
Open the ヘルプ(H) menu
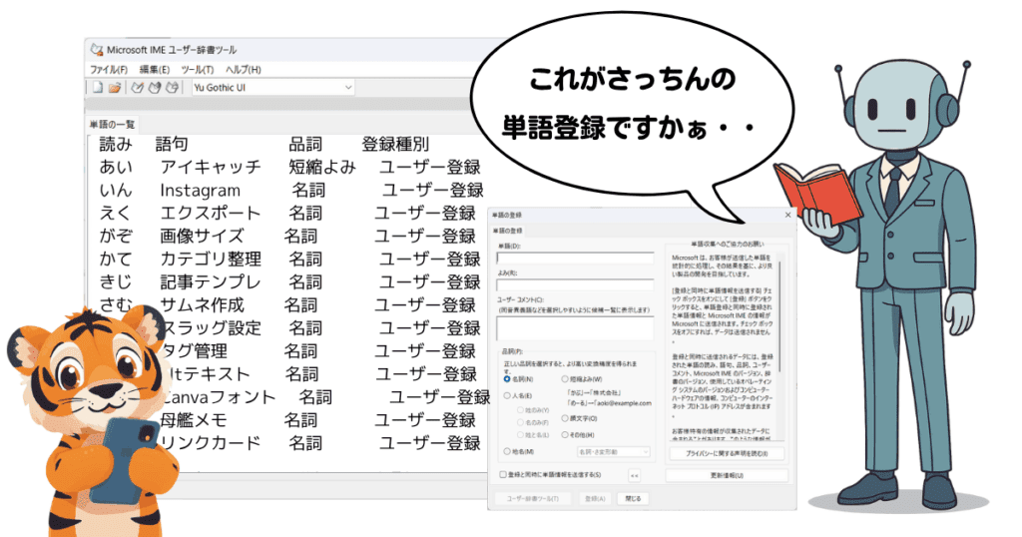(244, 69)
